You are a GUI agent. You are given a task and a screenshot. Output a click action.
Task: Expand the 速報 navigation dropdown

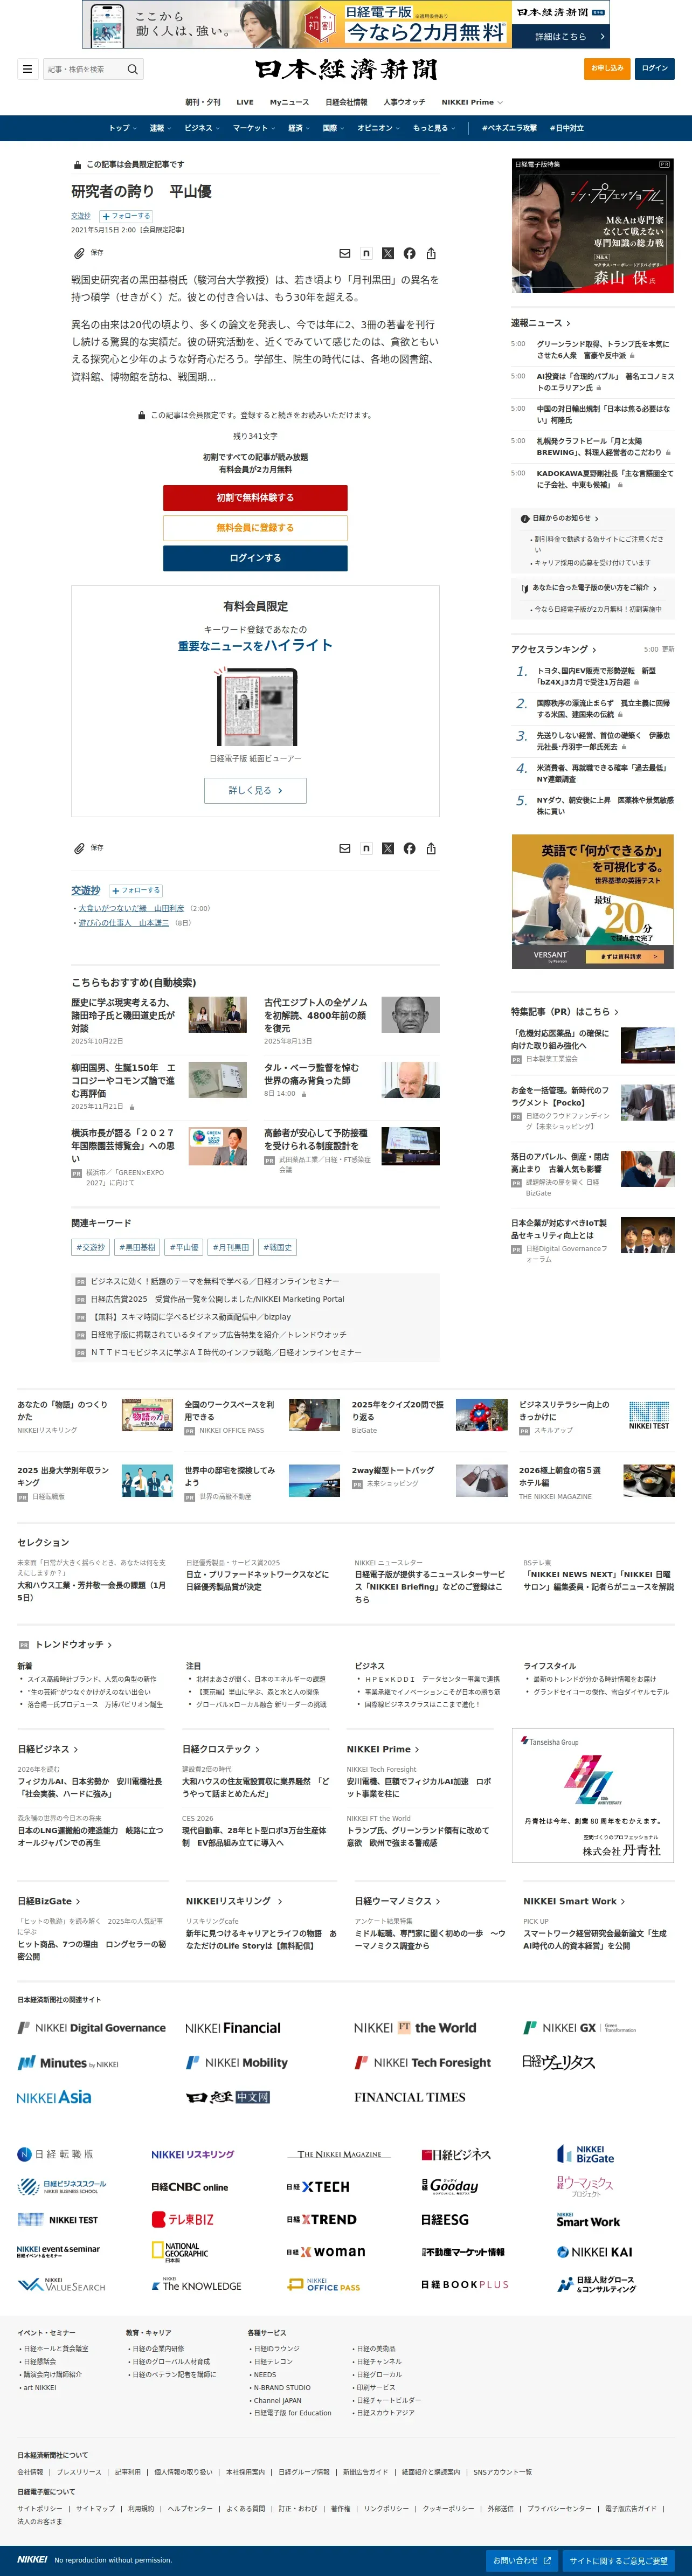[x=160, y=128]
